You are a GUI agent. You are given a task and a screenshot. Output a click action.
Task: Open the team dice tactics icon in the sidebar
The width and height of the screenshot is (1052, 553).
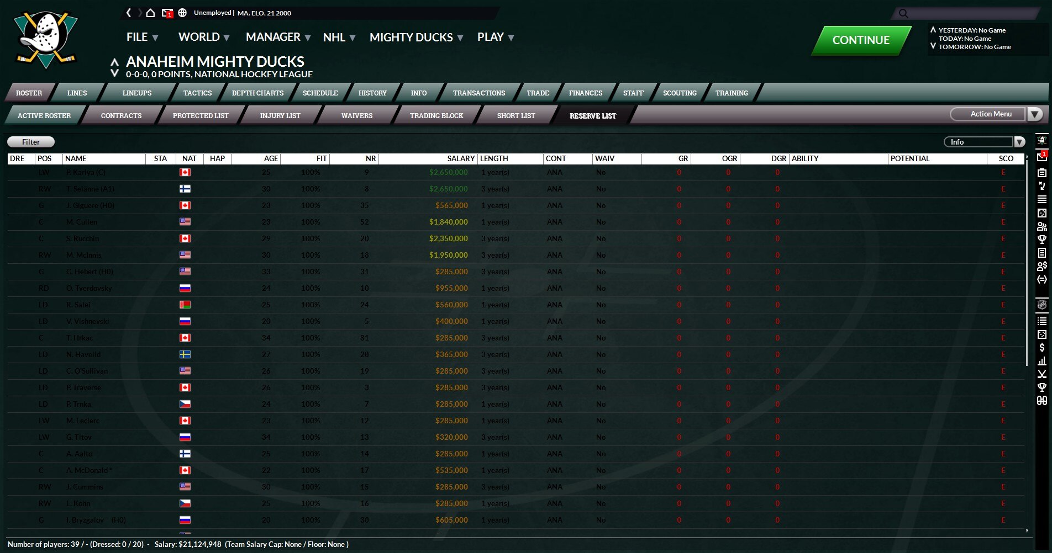pos(1042,212)
